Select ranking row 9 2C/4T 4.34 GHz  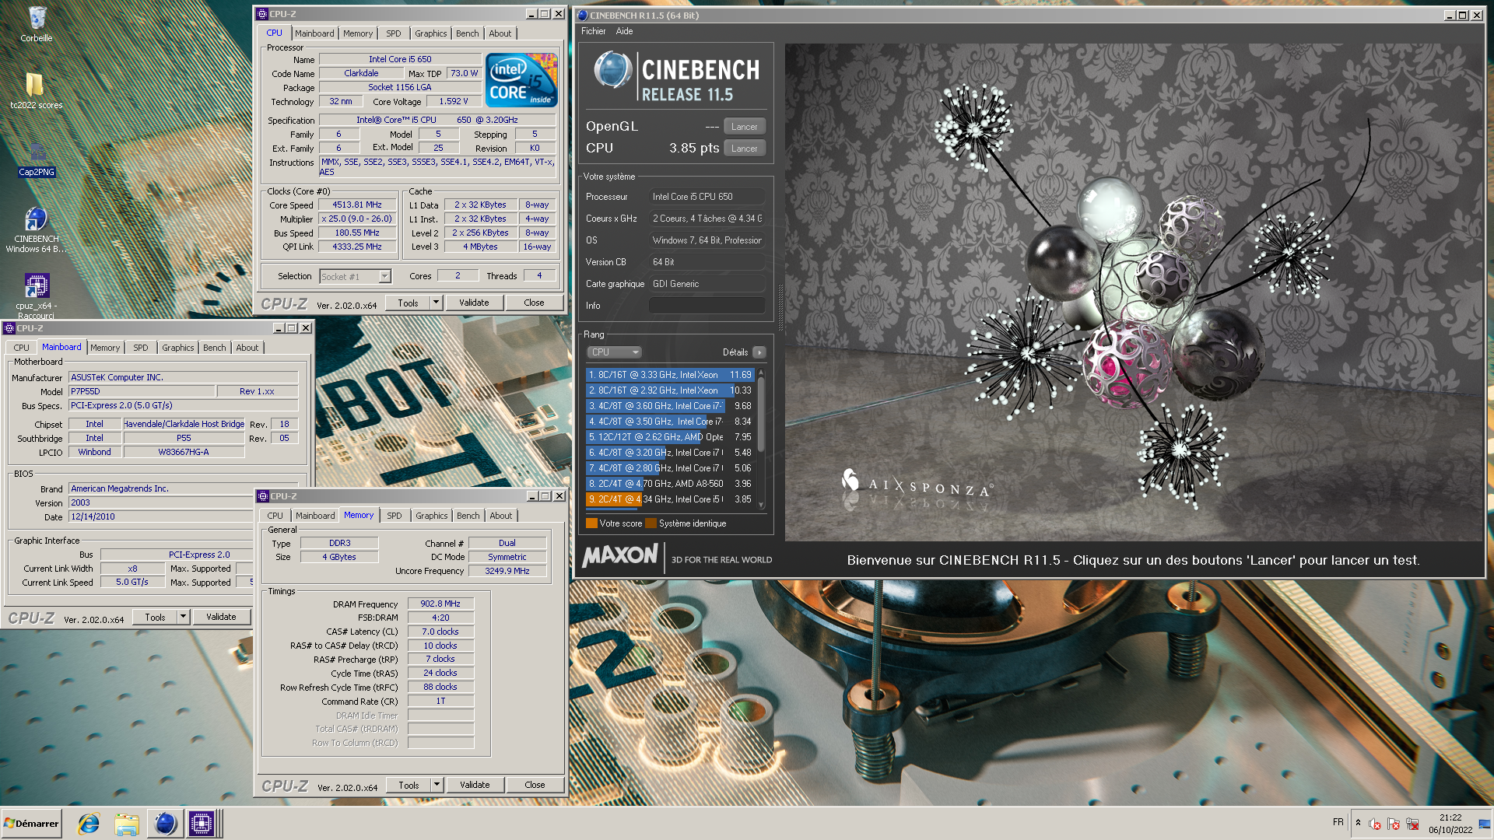[669, 499]
